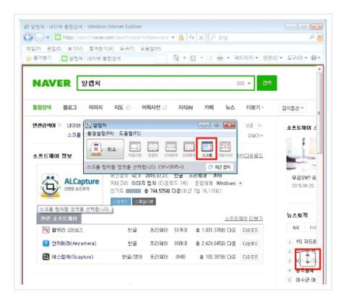Open 도움말(F1) menu in ALCapture
The width and height of the screenshot is (346, 304).
coord(130,133)
